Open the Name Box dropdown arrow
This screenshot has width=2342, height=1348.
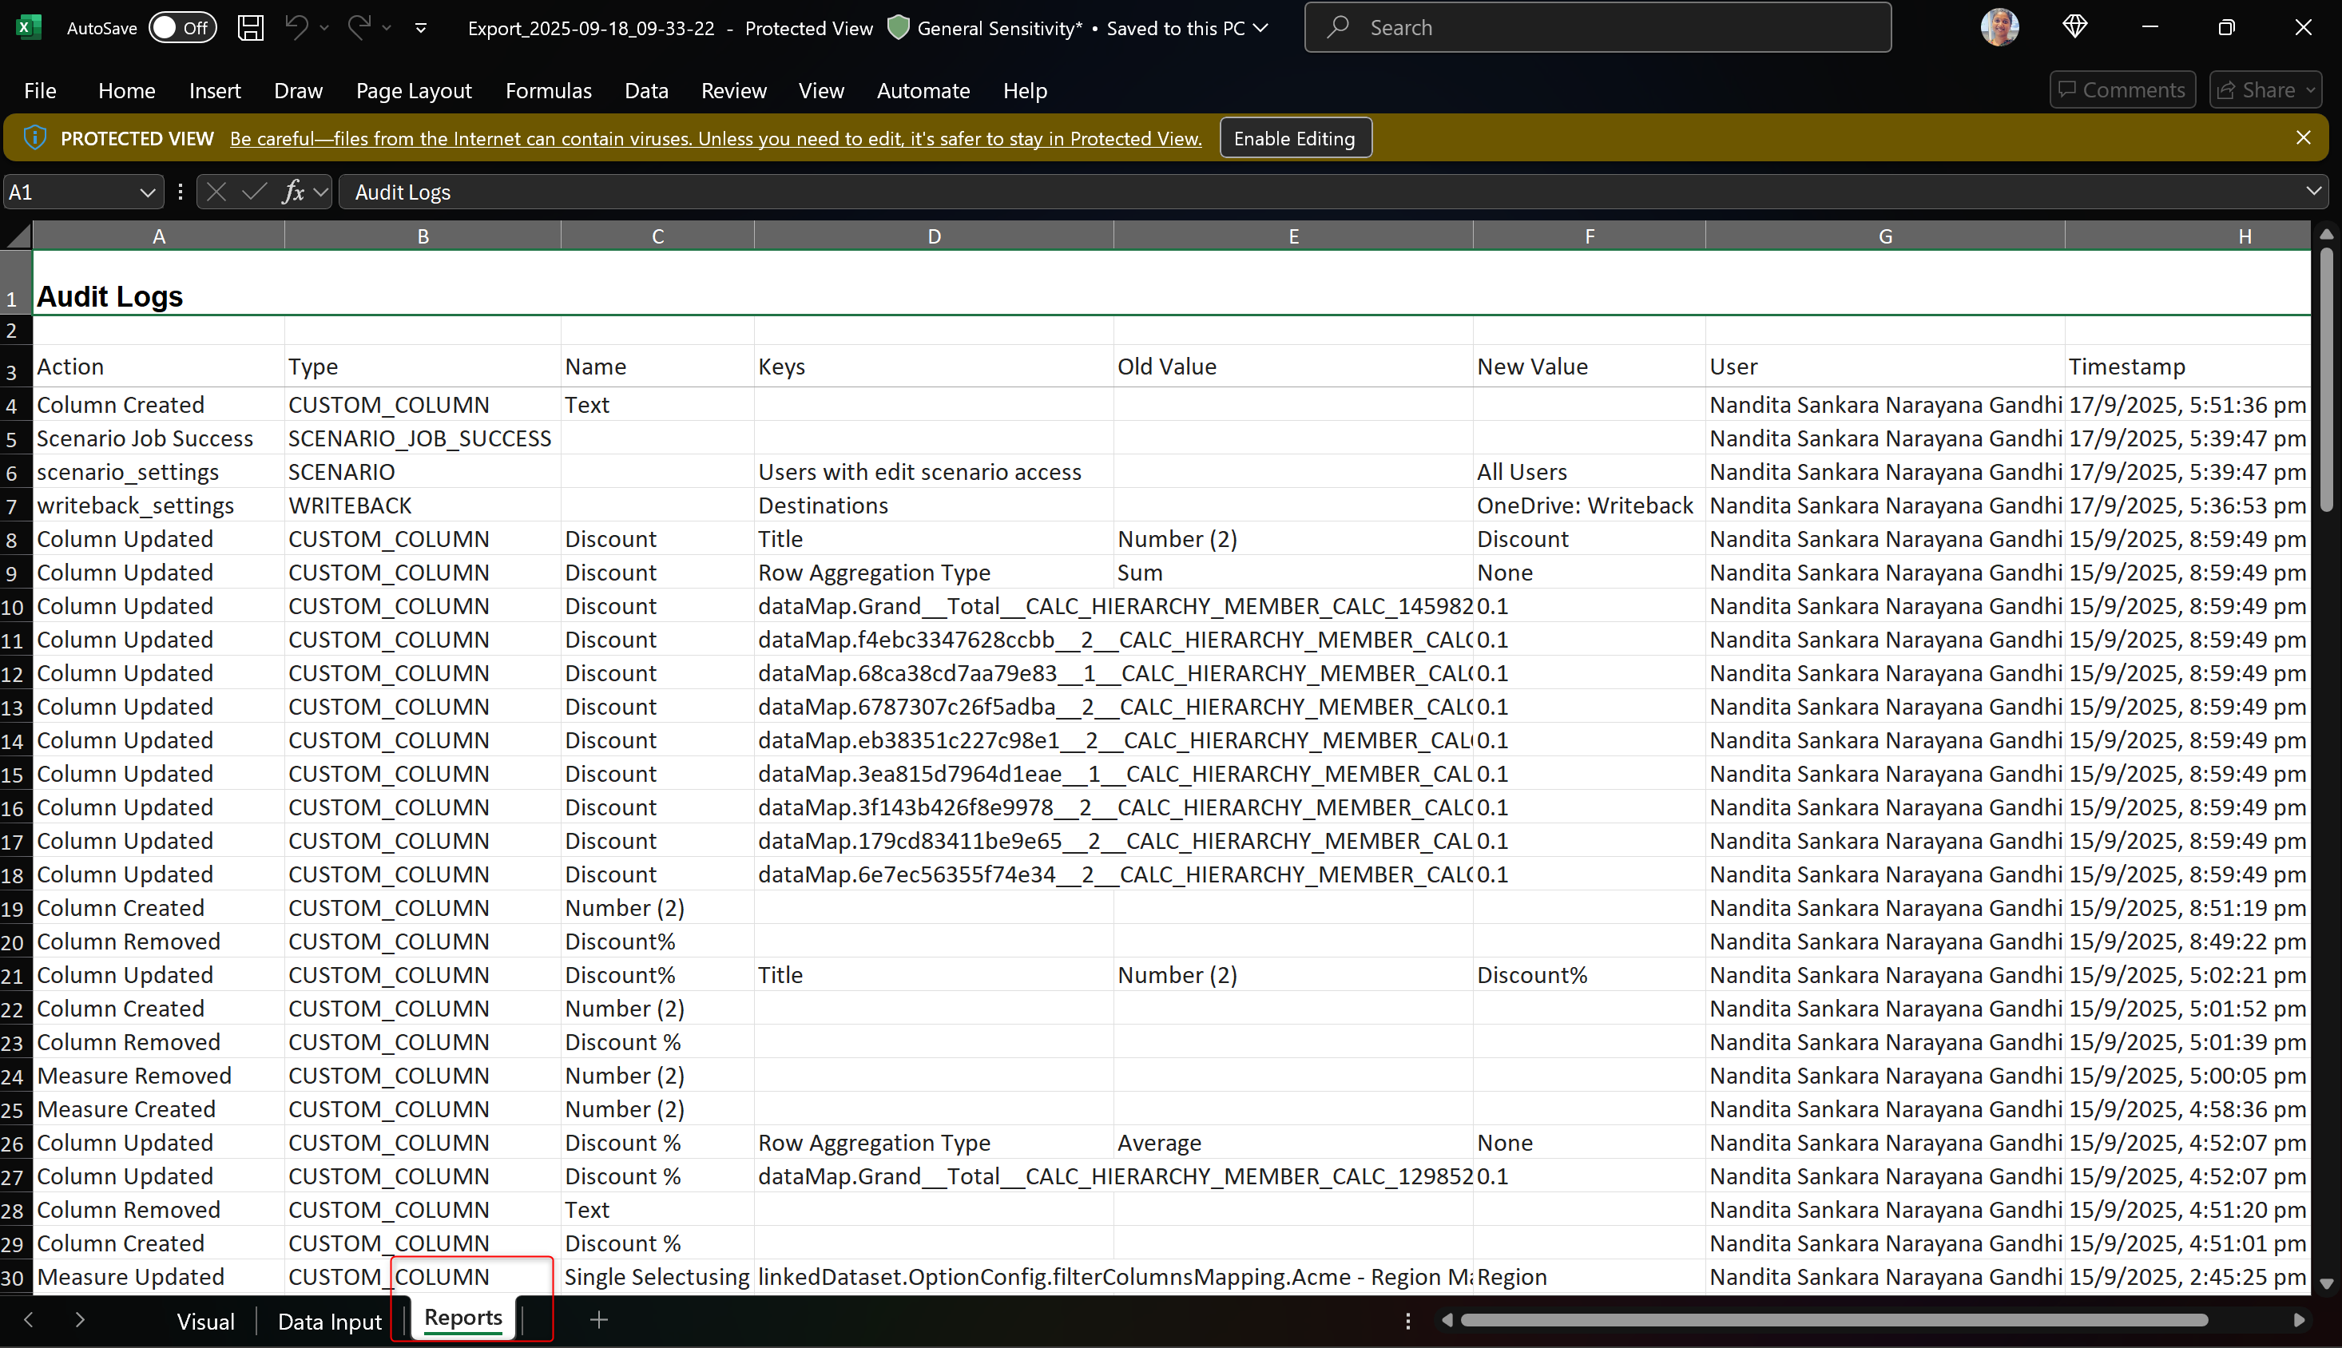click(x=147, y=192)
